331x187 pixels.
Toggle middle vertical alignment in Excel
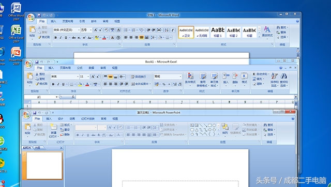point(110,77)
